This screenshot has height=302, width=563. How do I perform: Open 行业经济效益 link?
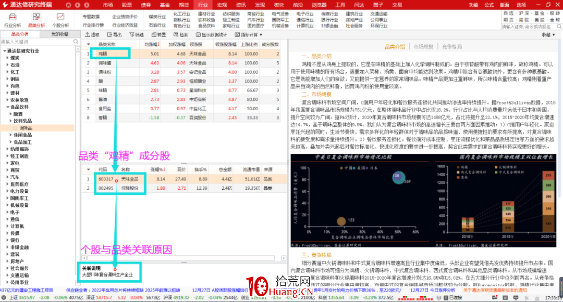125,25
